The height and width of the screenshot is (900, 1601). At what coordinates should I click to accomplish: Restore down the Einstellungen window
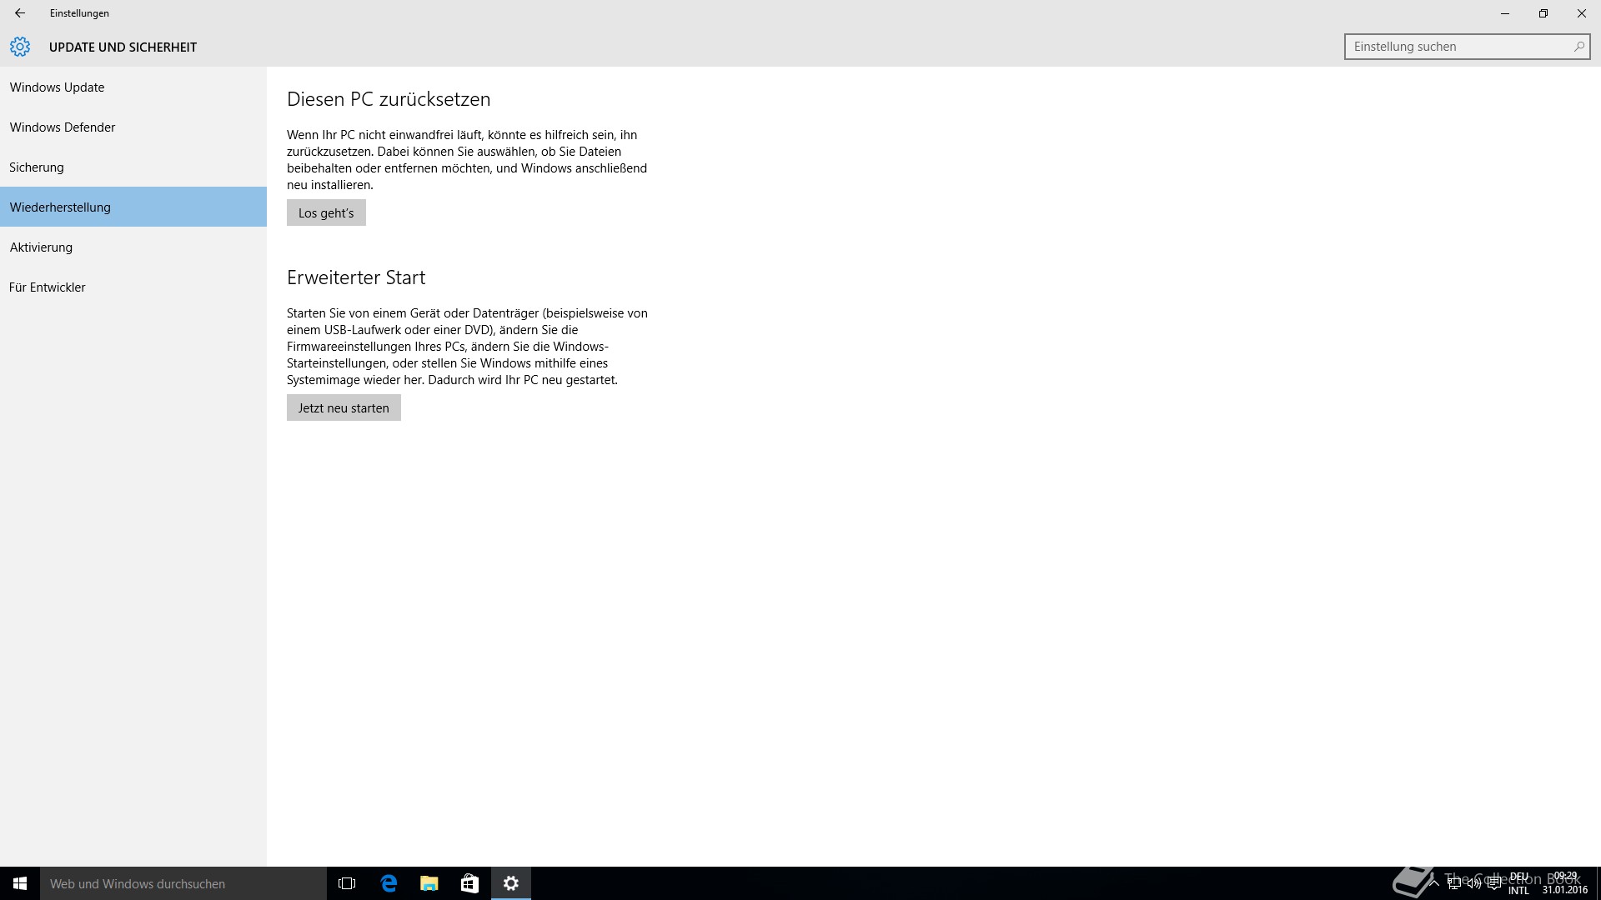pos(1543,13)
